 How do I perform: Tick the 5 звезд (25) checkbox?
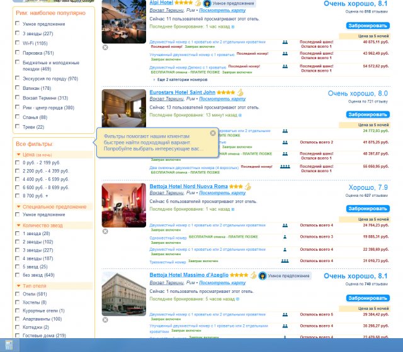pos(17,267)
